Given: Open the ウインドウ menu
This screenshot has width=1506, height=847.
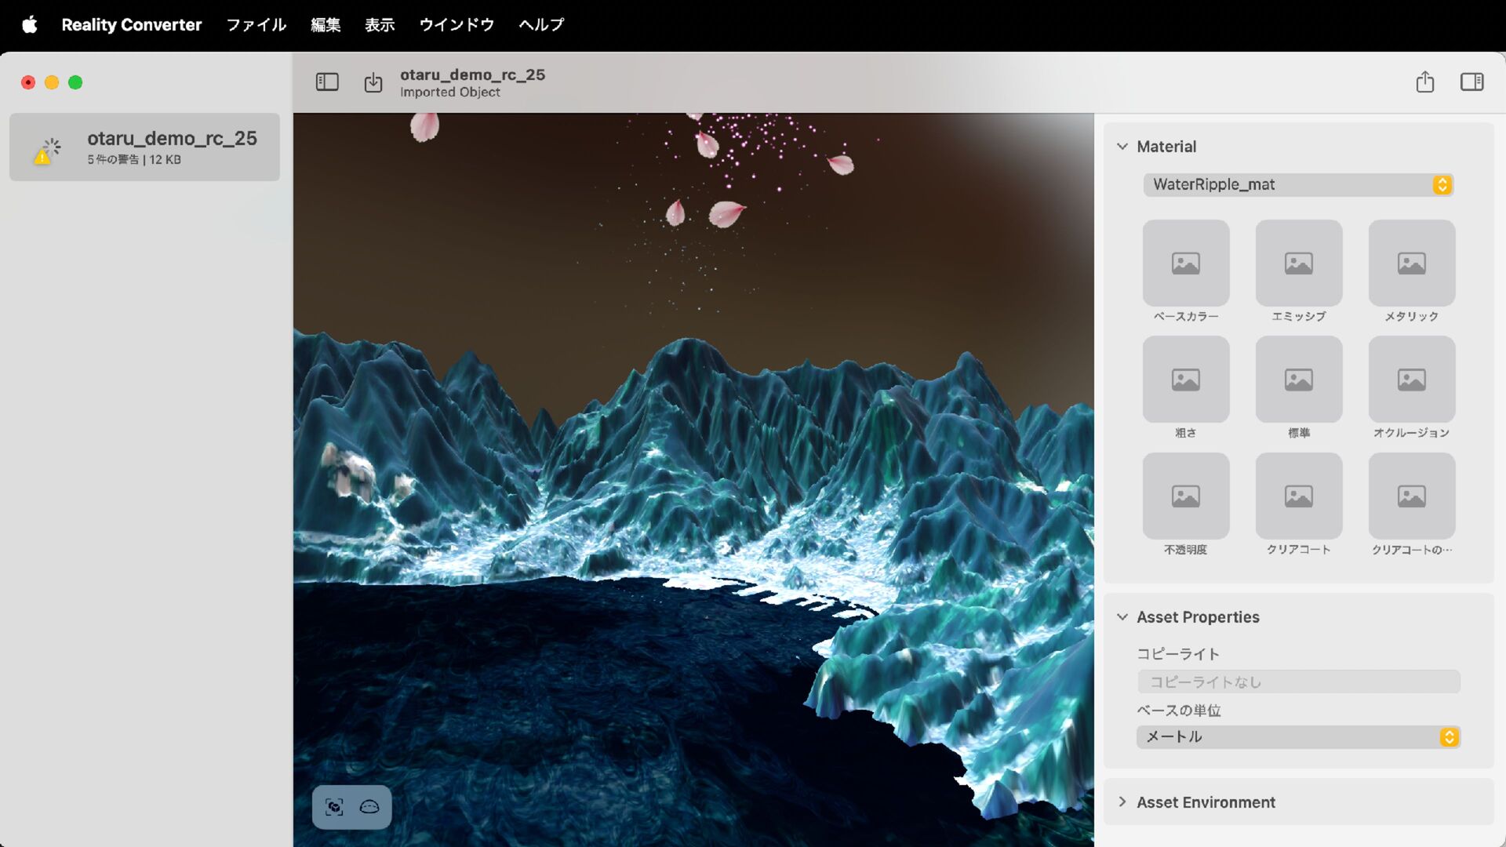Looking at the screenshot, I should tap(457, 24).
